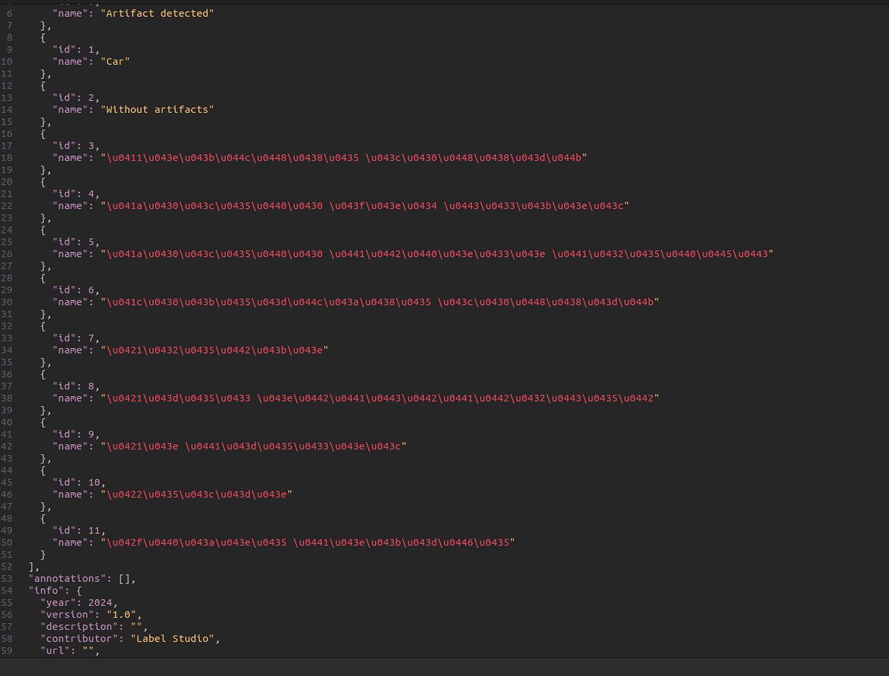Click the id value 1 on line 9
This screenshot has width=889, height=676.
[91, 49]
